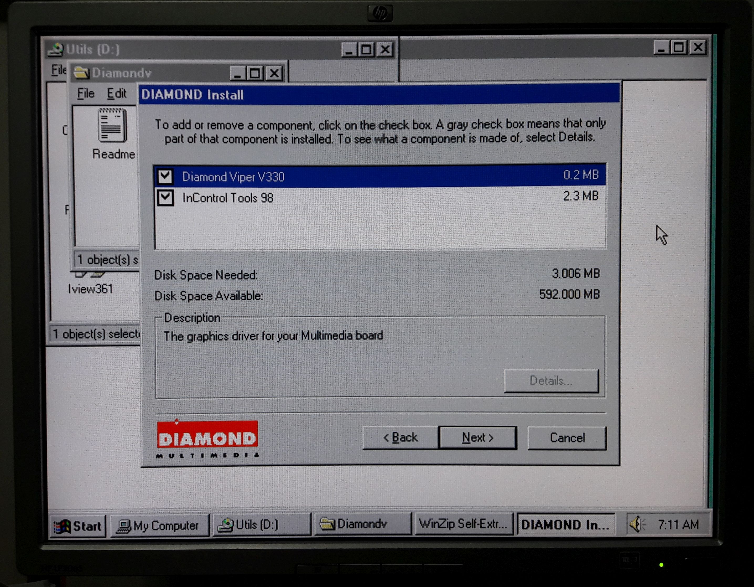Image resolution: width=754 pixels, height=587 pixels.
Task: Switch to My Computer taskbar button
Action: (x=160, y=526)
